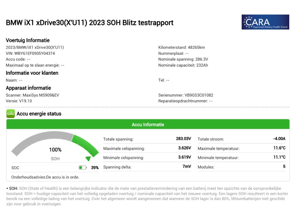Click the report title BMW iX1 xDrive30 heading
The height and width of the screenshot is (220, 293).
point(90,23)
